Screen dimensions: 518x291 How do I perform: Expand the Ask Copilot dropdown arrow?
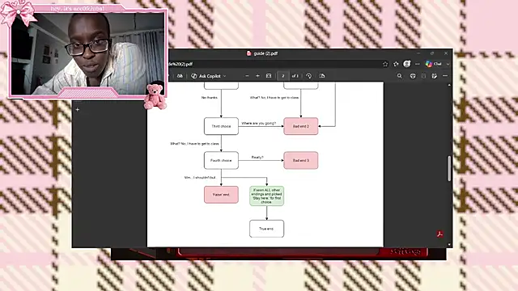(225, 76)
